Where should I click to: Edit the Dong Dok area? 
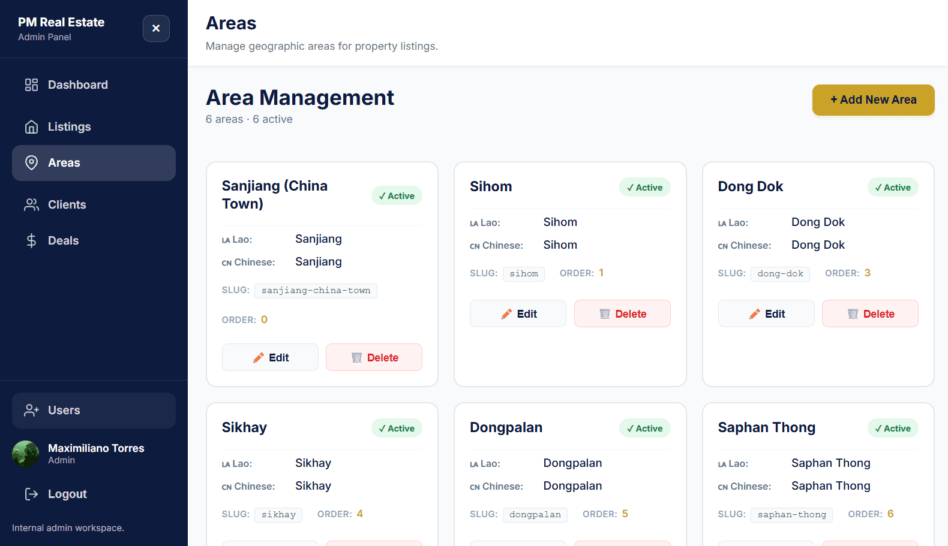[766, 313]
